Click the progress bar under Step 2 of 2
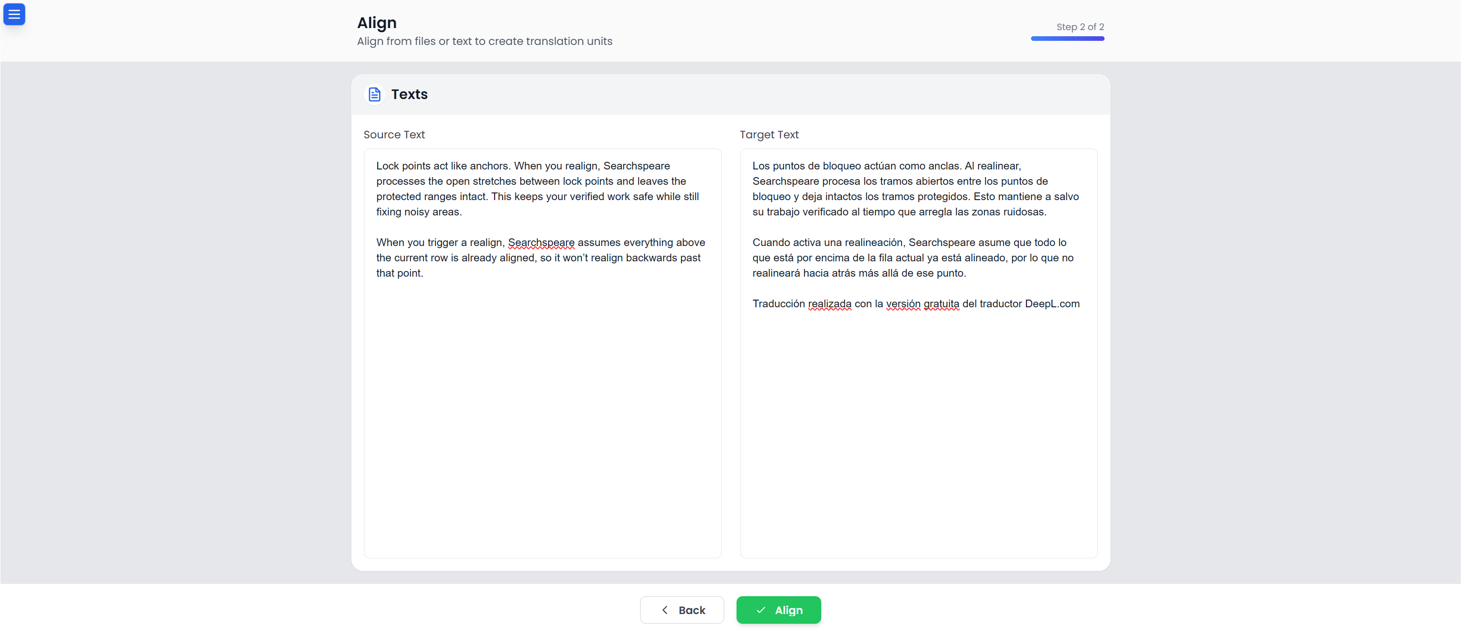 tap(1067, 38)
